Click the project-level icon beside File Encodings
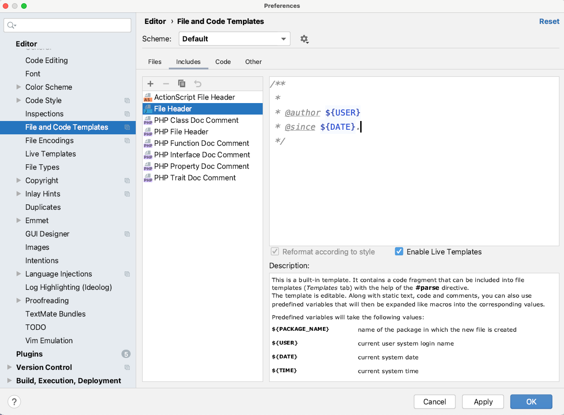Screen dimensions: 564x415 (127, 140)
